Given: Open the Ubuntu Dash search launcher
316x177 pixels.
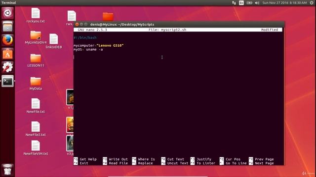Looking at the screenshot, I should (7, 13).
